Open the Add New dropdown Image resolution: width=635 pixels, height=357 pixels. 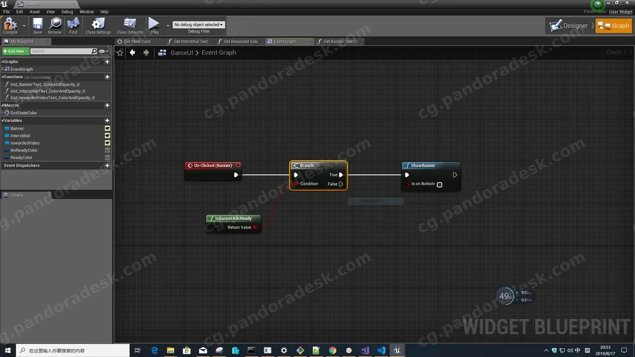15,51
